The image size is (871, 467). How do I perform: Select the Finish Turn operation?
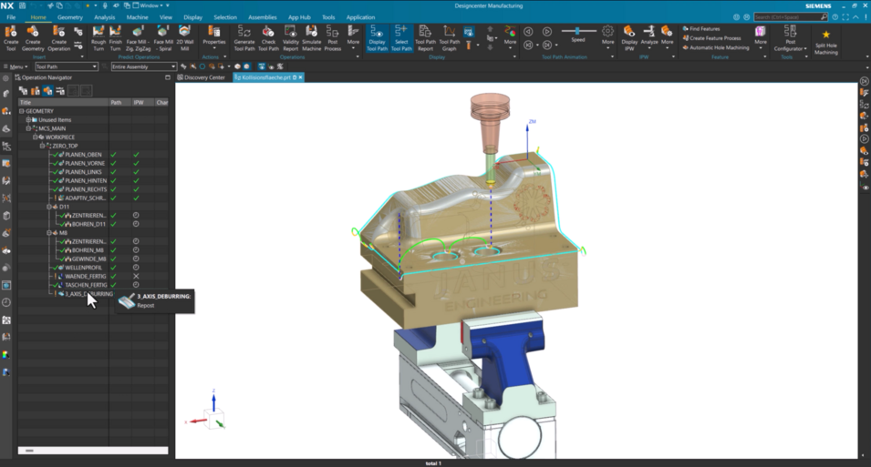pos(116,37)
